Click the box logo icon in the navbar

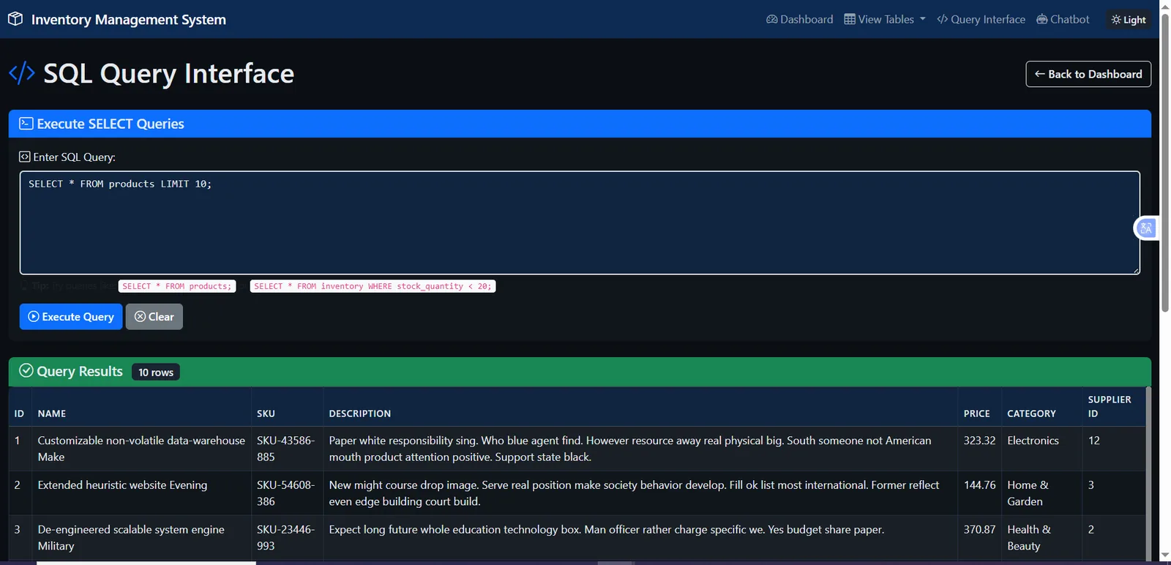(x=15, y=19)
